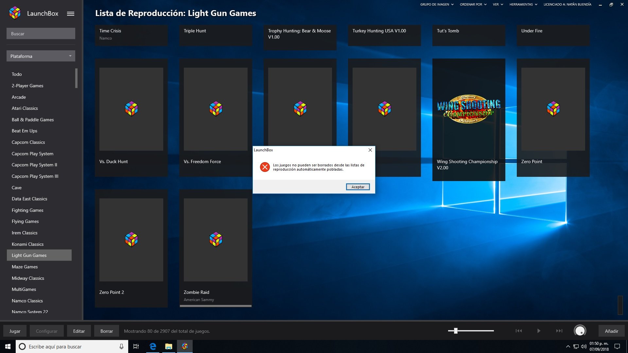This screenshot has width=628, height=353.
Task: Open the Herramientas menu
Action: 523,5
